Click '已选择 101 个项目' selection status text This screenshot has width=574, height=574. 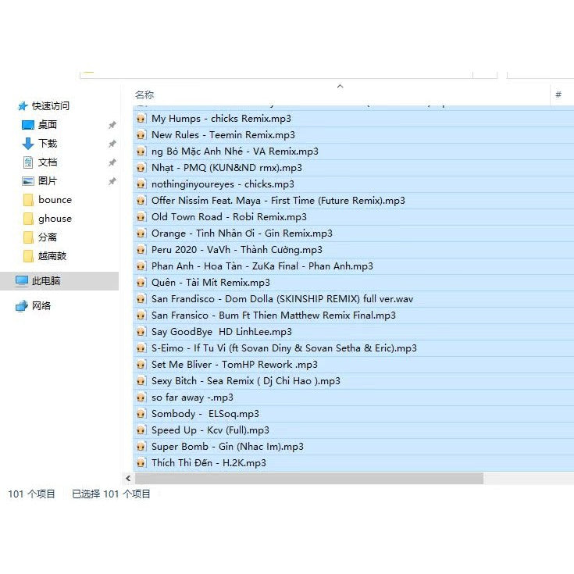click(111, 494)
